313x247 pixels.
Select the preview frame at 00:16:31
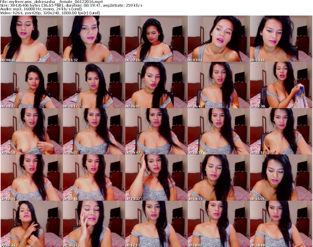click(94, 224)
